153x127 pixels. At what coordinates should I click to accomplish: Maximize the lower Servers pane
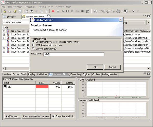point(148,74)
